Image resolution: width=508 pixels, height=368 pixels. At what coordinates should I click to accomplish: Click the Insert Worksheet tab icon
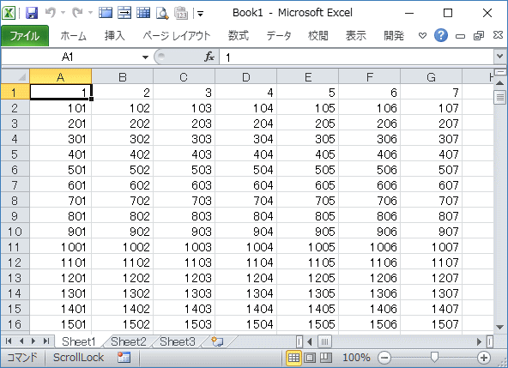click(217, 341)
